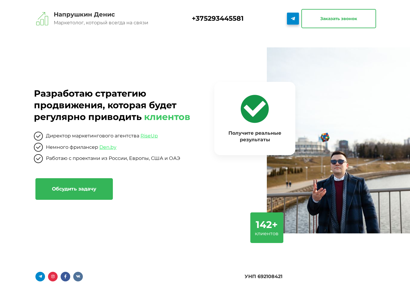This screenshot has height=300, width=410.
Task: Open the VK social icon
Action: [78, 277]
